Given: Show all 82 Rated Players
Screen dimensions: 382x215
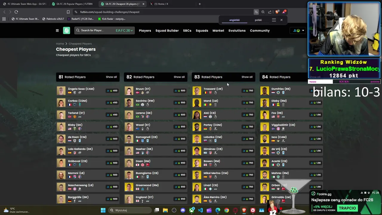Looking at the screenshot, I should [x=179, y=77].
